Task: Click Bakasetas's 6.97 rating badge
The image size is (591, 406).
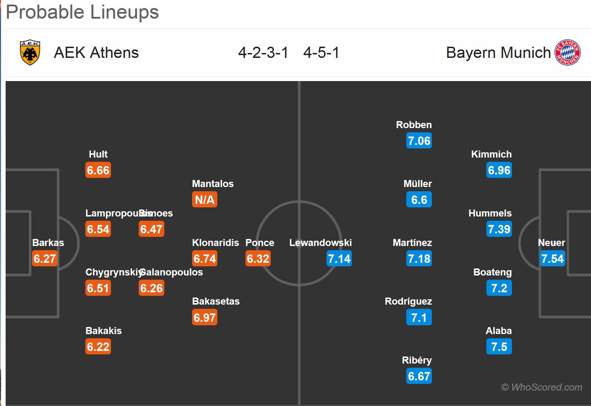Action: pos(205,318)
